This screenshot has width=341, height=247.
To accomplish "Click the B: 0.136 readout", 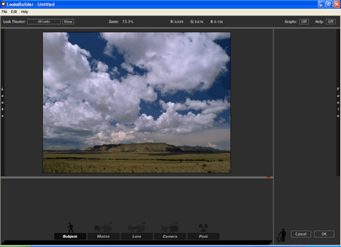I will point(216,22).
